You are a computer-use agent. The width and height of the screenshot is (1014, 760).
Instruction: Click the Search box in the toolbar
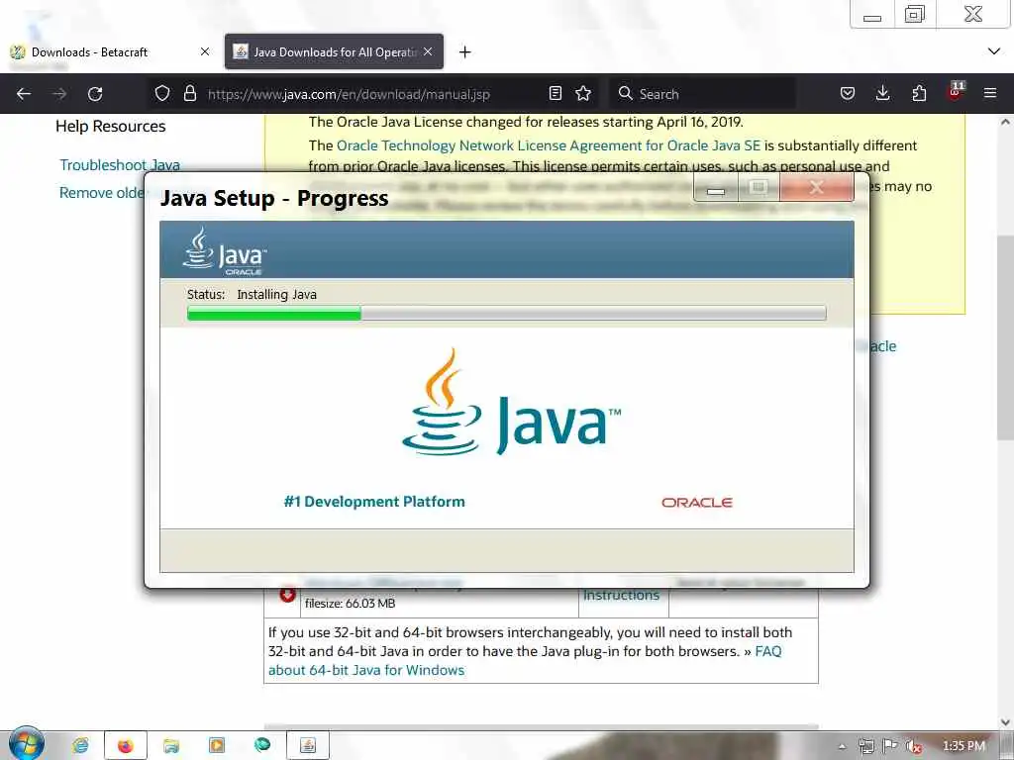point(702,94)
